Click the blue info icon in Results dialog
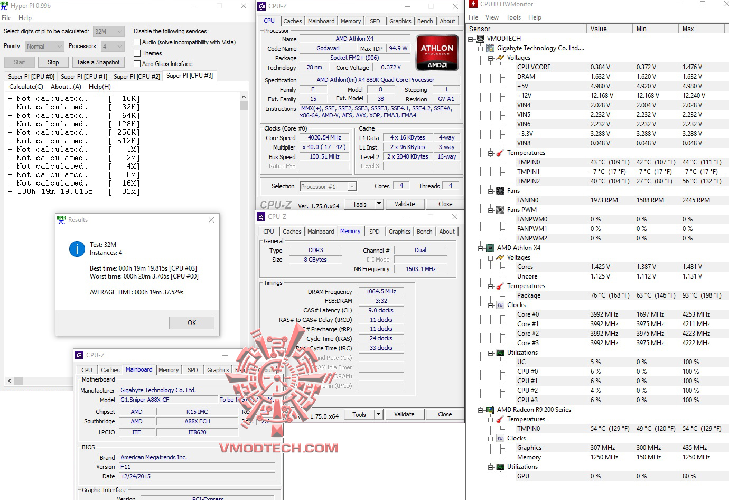Image resolution: width=729 pixels, height=500 pixels. pyautogui.click(x=77, y=249)
